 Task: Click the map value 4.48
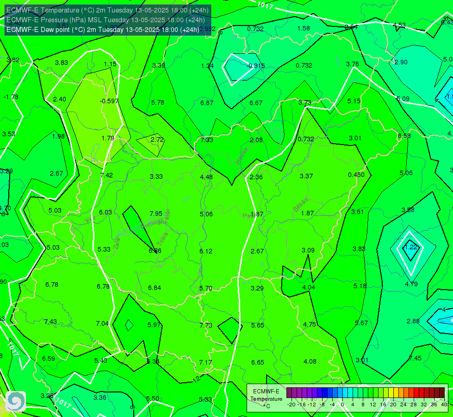click(x=206, y=177)
